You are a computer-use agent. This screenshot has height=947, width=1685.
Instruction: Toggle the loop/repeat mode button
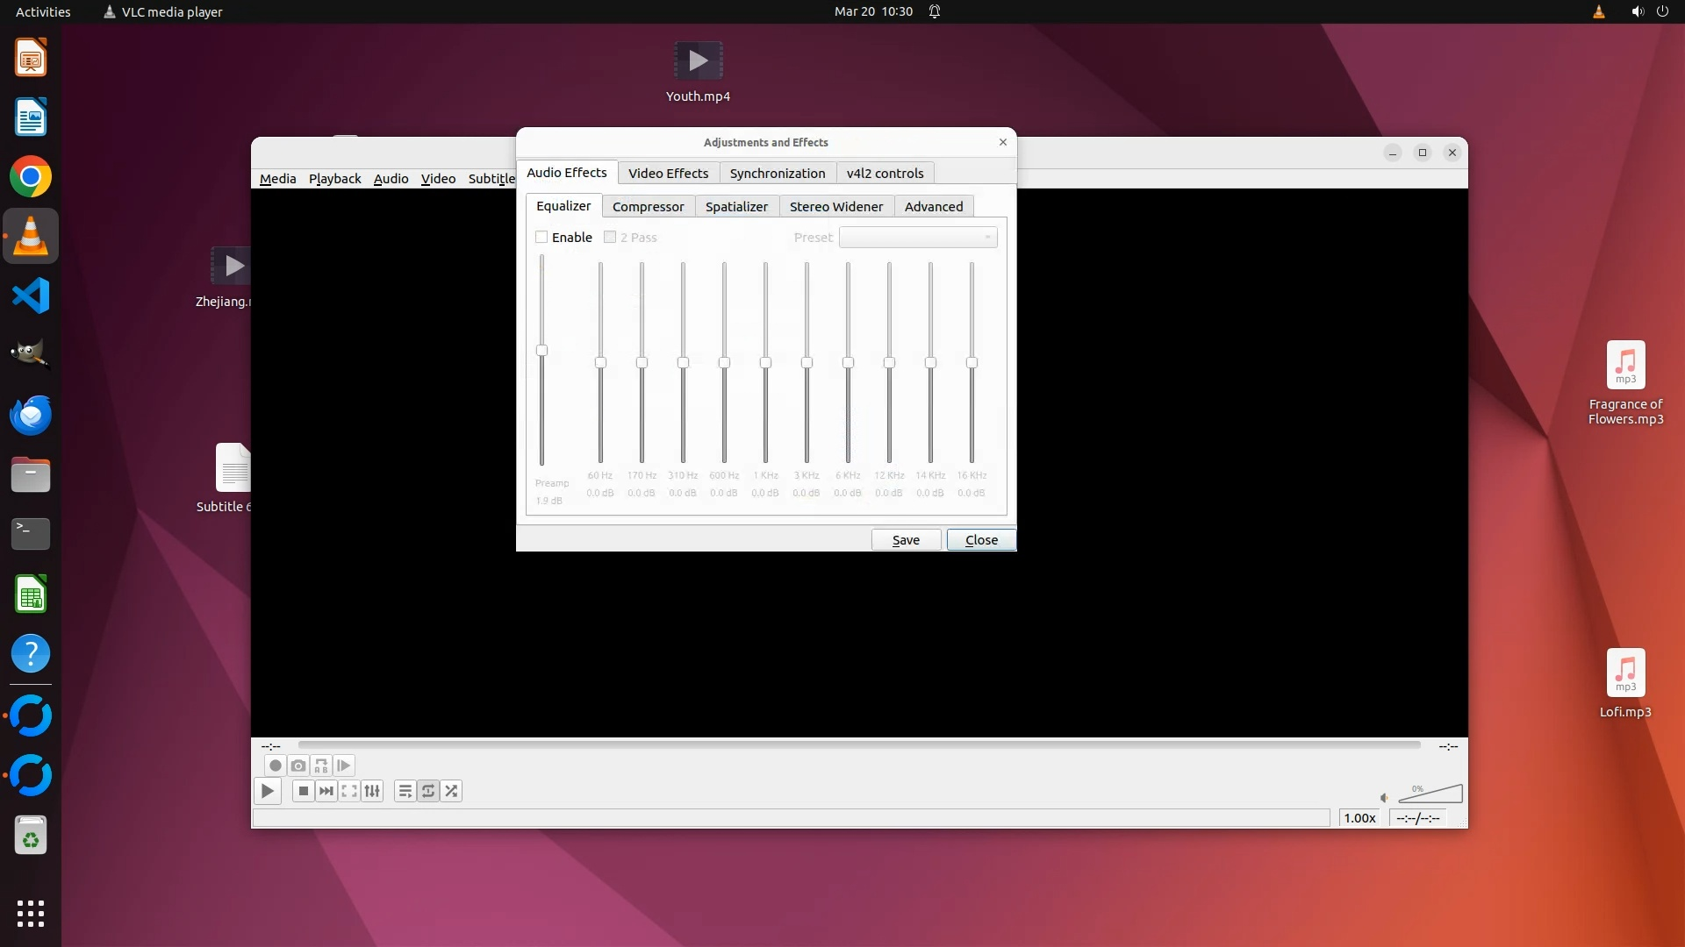(x=428, y=791)
